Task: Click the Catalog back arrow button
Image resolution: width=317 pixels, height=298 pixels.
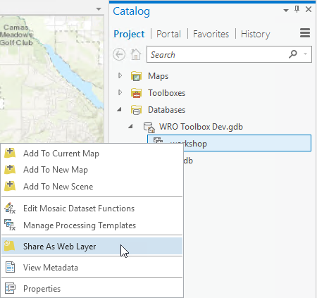Action: (x=119, y=54)
